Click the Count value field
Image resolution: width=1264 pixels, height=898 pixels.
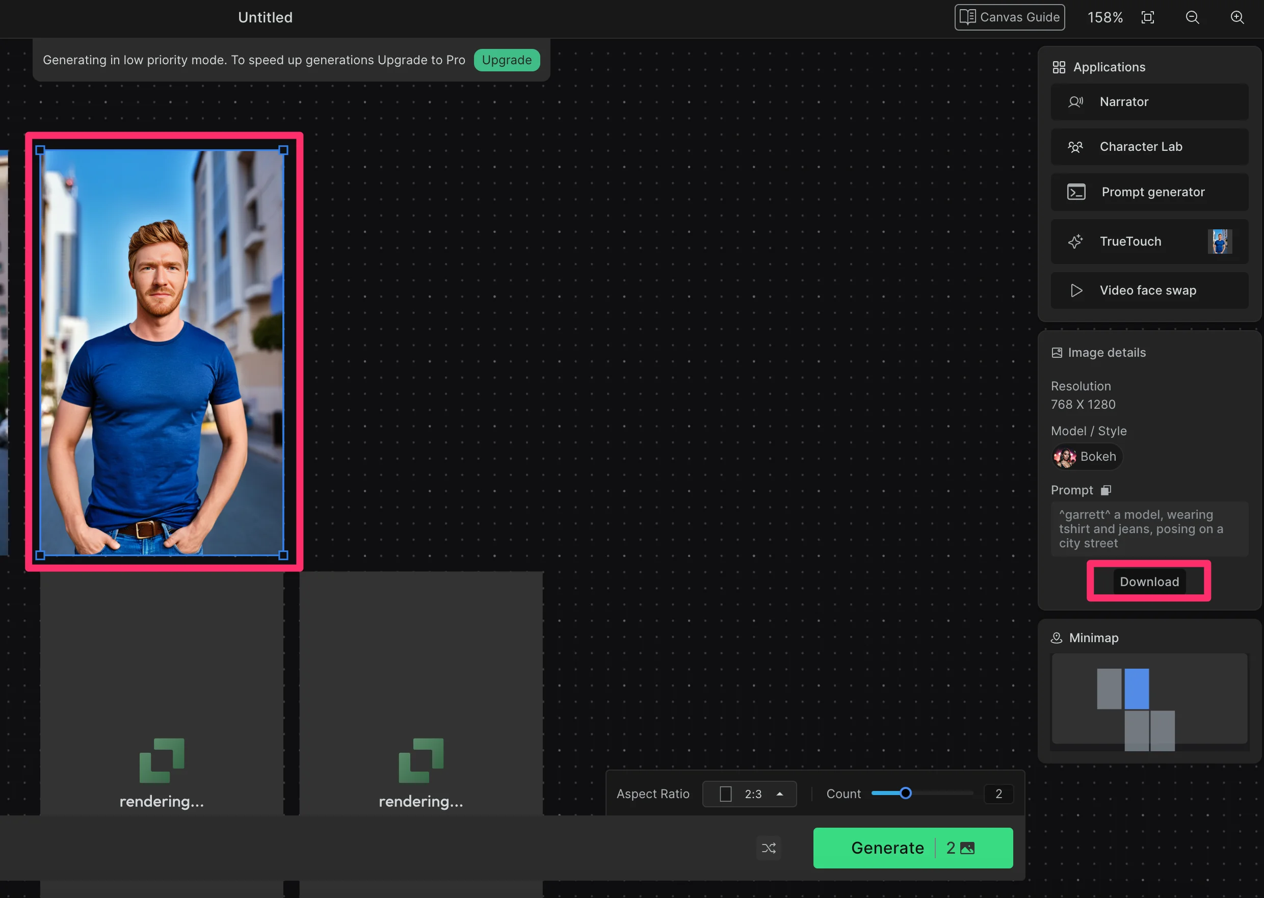(x=998, y=794)
